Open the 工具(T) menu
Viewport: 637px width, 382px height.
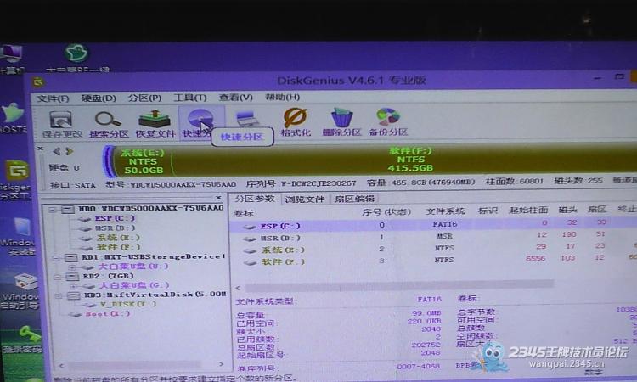click(x=189, y=98)
